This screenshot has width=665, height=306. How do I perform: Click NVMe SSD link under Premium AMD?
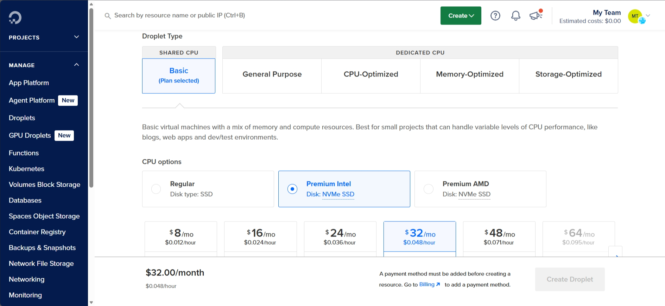click(x=474, y=194)
